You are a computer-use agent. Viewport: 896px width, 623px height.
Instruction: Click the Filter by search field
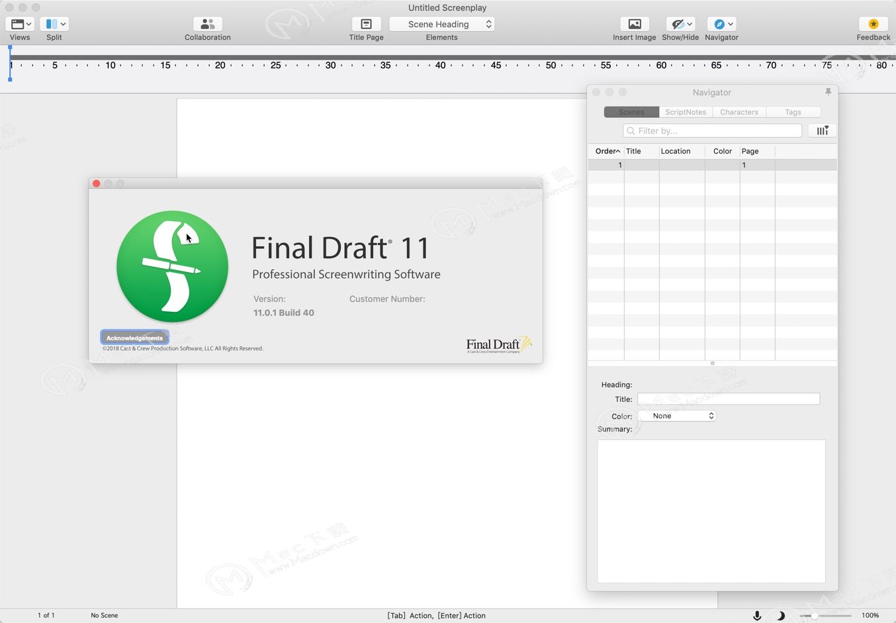[x=713, y=130]
